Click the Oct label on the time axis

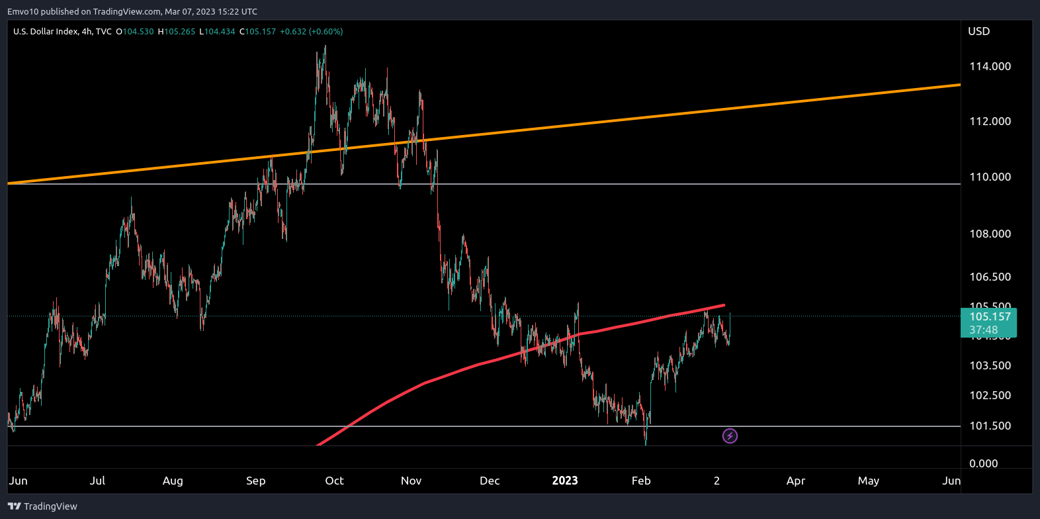(334, 481)
